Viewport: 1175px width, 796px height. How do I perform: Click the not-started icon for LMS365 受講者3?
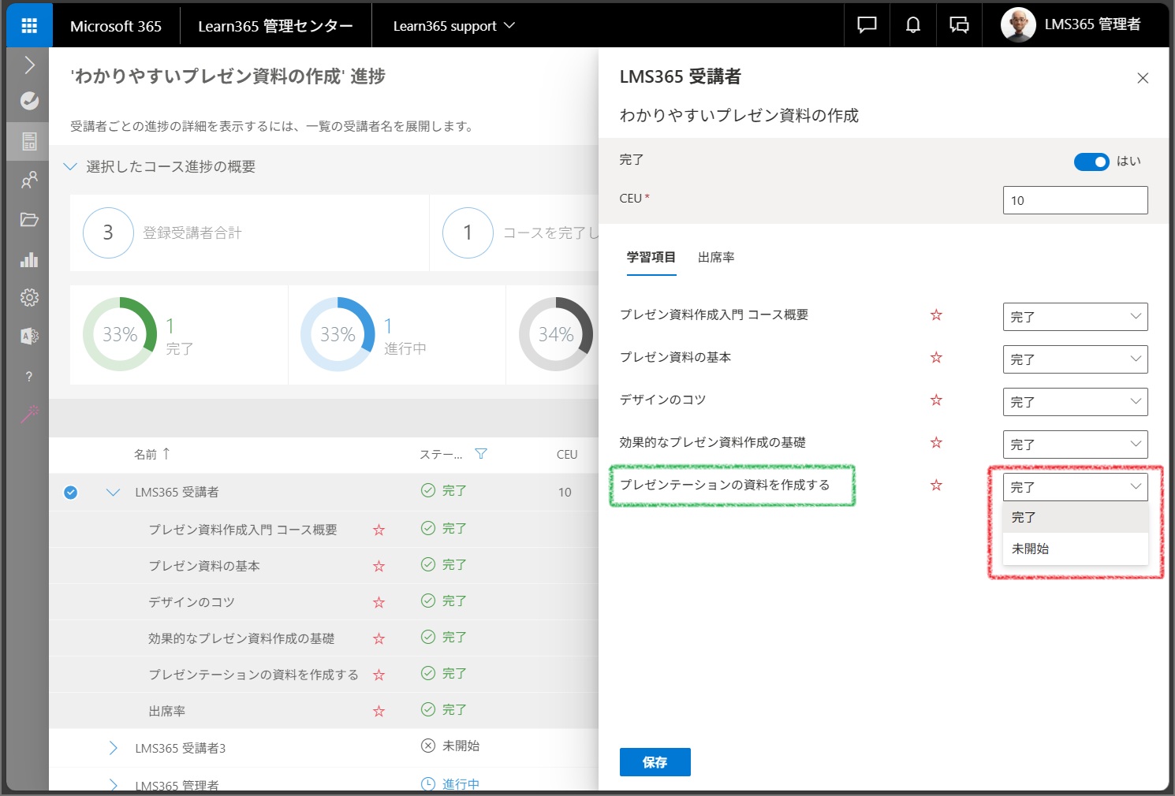(x=428, y=746)
